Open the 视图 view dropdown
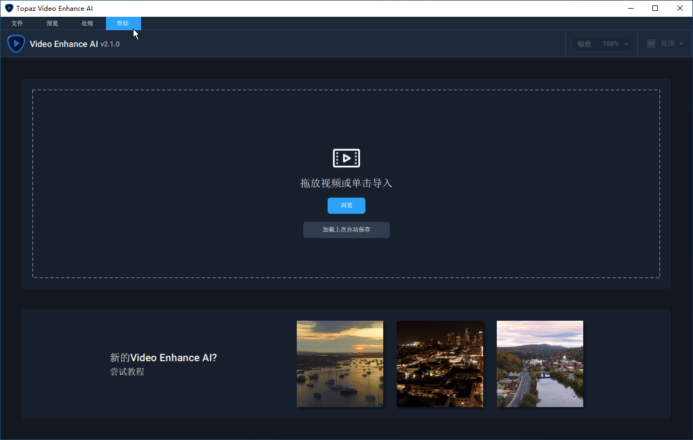Viewport: 693px width, 440px height. [665, 44]
